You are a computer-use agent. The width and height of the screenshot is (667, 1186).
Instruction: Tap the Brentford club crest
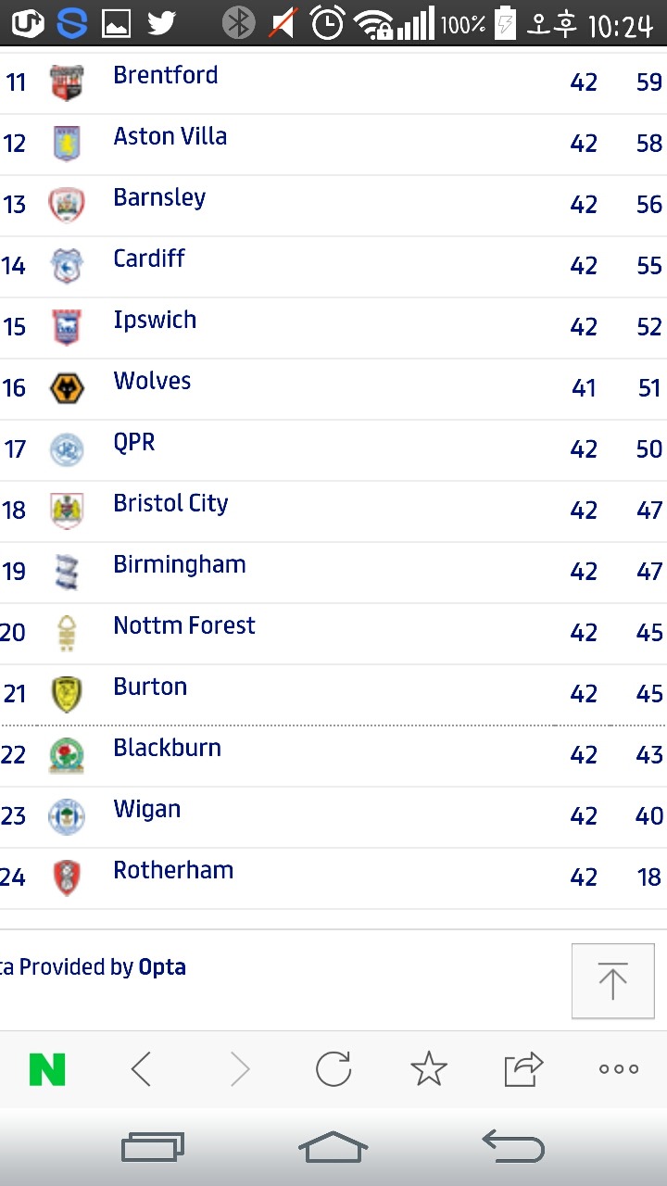[67, 82]
